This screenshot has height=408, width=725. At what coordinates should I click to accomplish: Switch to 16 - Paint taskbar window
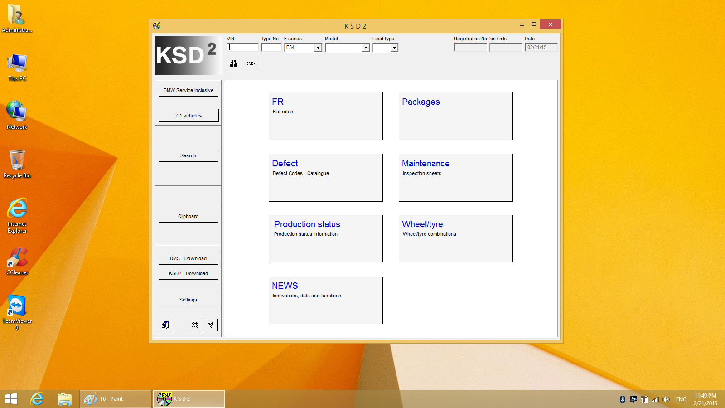click(116, 399)
